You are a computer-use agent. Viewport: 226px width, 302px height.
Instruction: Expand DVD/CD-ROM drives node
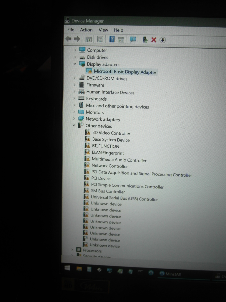point(74,78)
